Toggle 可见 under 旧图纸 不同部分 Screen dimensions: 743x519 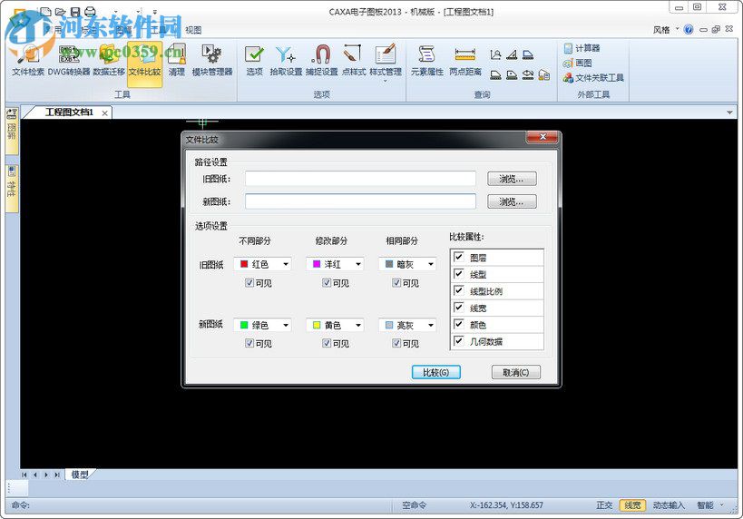coord(249,282)
